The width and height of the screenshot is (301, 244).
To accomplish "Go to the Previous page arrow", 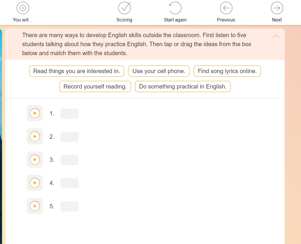I will 226,8.
